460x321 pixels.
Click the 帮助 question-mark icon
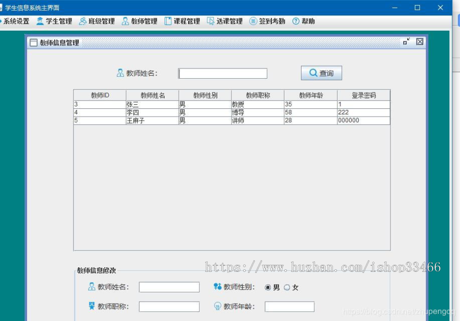tap(295, 21)
